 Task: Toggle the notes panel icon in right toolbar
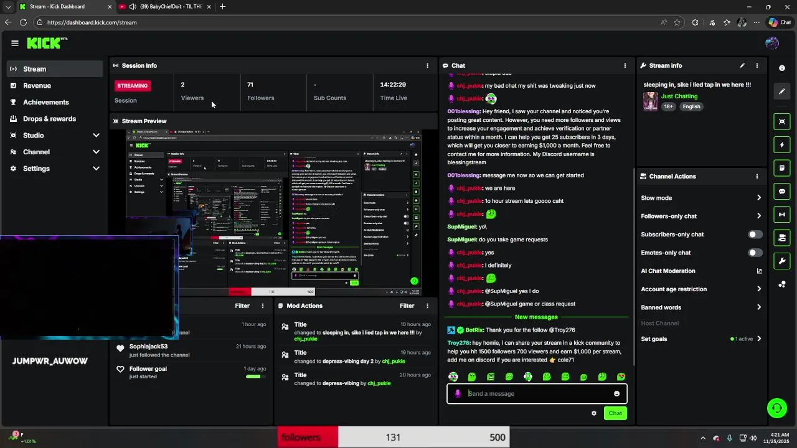pos(782,168)
